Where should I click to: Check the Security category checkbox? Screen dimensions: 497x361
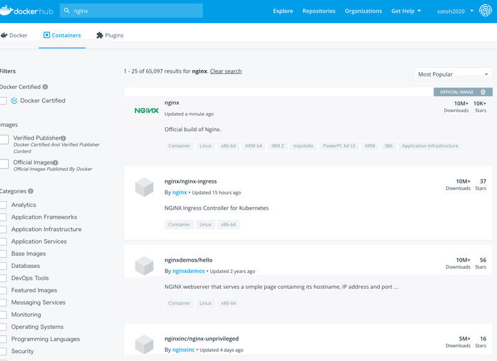[x=3, y=352]
